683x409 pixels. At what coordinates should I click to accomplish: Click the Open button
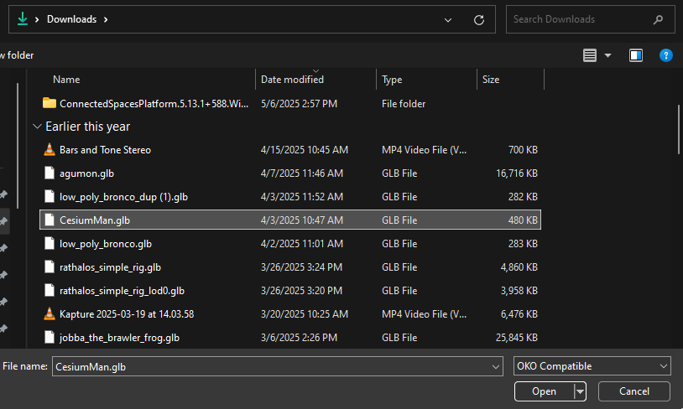pos(544,391)
